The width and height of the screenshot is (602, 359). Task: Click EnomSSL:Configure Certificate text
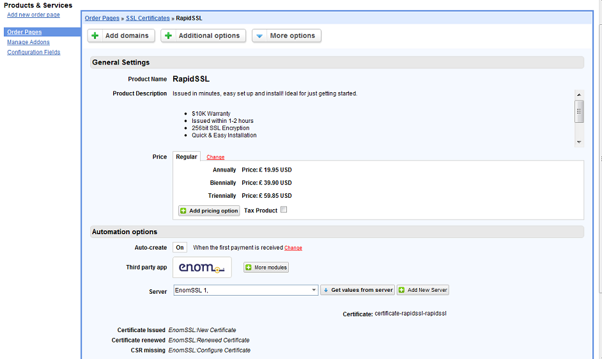[210, 350]
